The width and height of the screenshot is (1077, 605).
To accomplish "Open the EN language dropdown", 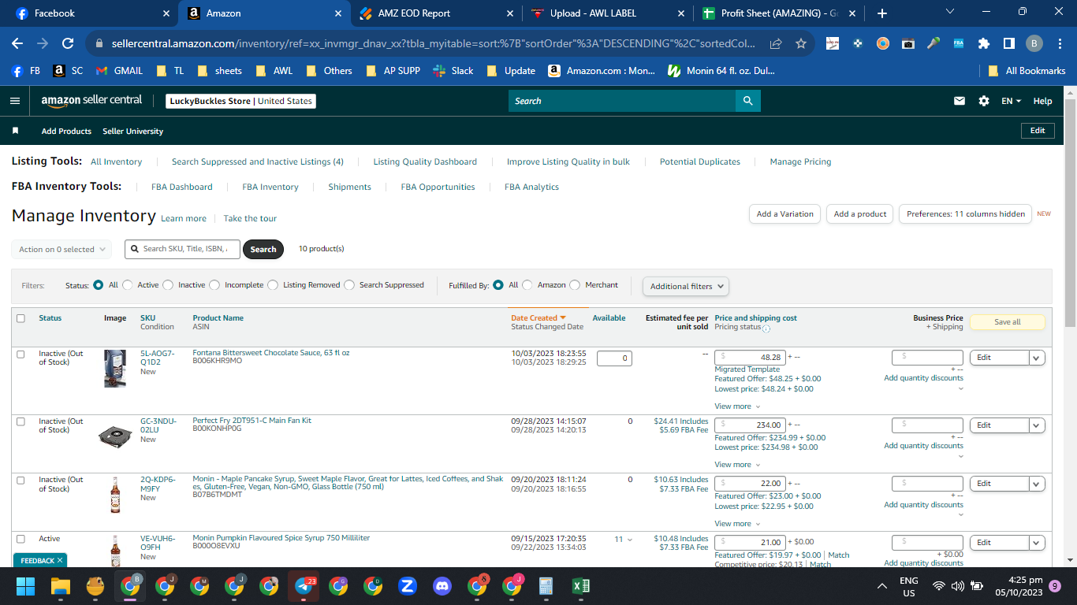I will [x=1011, y=101].
